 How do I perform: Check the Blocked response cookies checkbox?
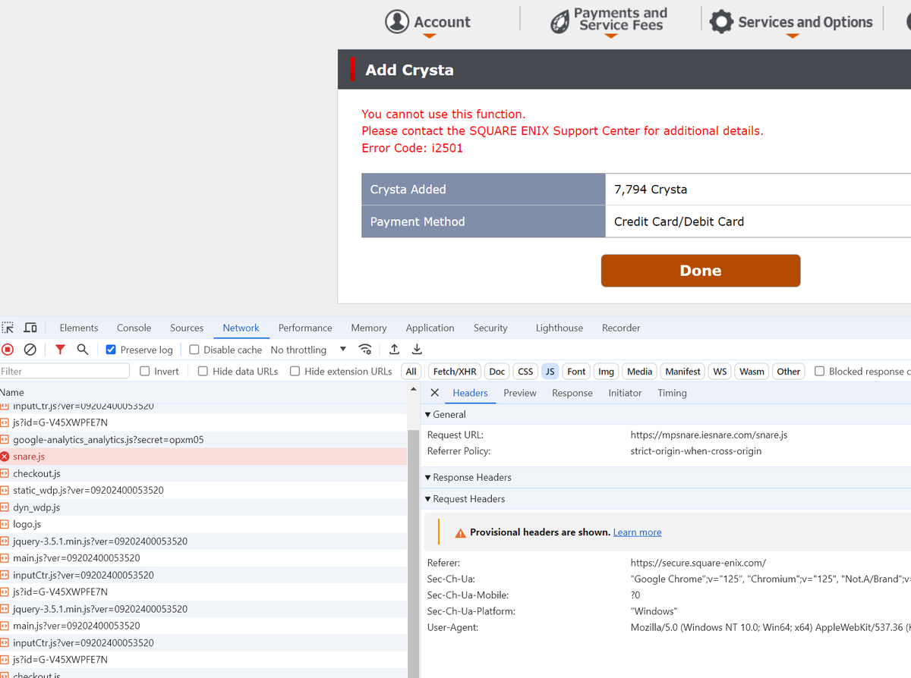click(819, 372)
